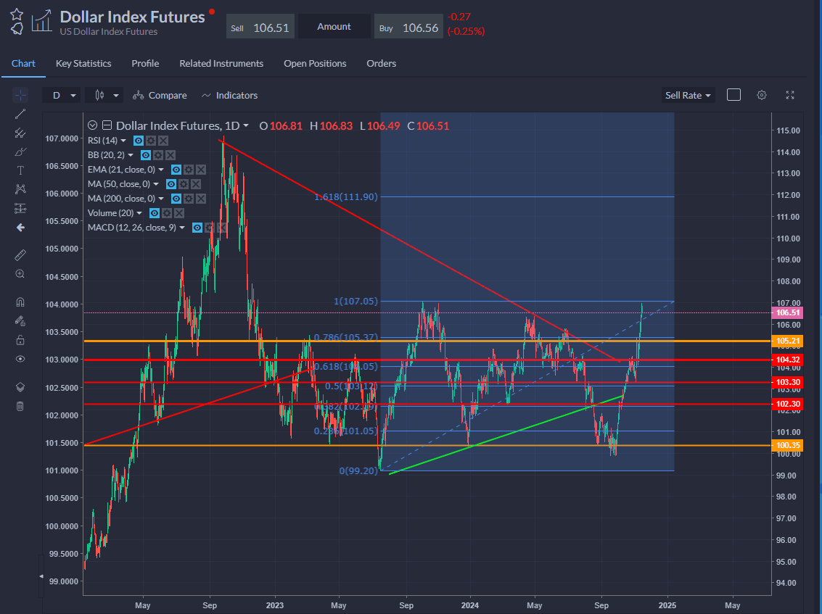Select the crosshair cursor tool
822x614 pixels.
(20, 95)
